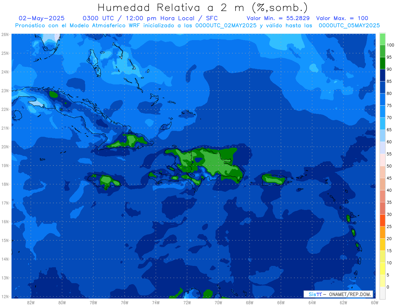Pick the 55–60 pale lavender legend swatch
This screenshot has height=307, width=398.
(x=382, y=148)
